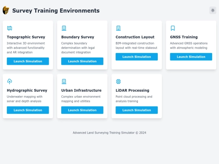Launch the Topographic Survey simulation
This screenshot has height=164, width=219.
point(28,61)
